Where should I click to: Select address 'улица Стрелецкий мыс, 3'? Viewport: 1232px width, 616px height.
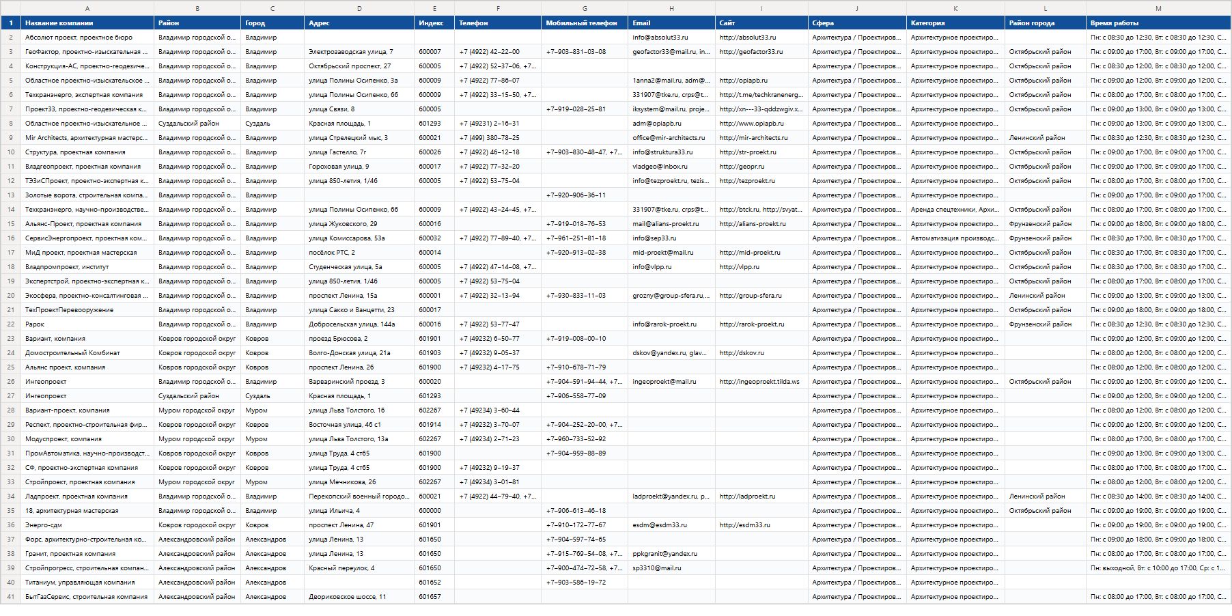[x=359, y=138]
